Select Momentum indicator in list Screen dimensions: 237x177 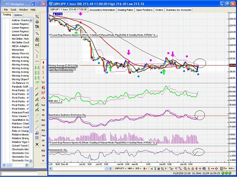click(x=18, y=50)
